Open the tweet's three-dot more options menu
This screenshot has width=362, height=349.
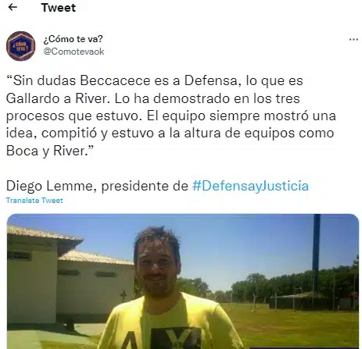353,40
